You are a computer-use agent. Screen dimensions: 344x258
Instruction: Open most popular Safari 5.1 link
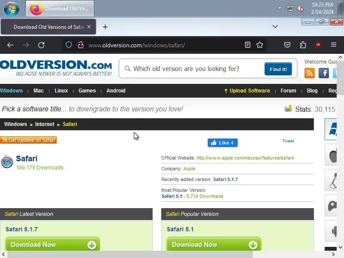(x=172, y=196)
